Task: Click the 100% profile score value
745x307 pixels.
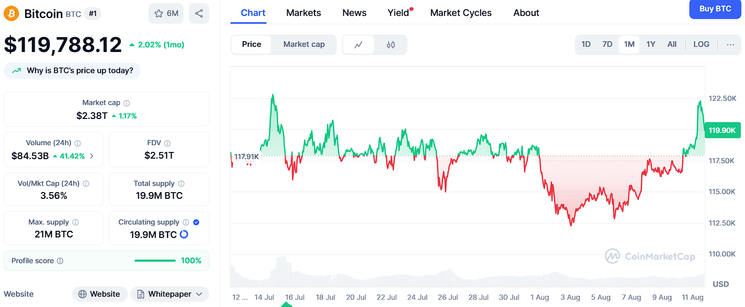Action: click(191, 261)
